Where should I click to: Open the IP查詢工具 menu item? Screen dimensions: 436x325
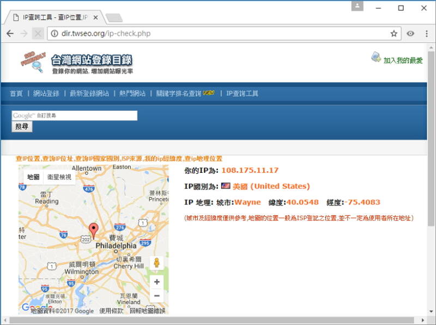pos(242,93)
